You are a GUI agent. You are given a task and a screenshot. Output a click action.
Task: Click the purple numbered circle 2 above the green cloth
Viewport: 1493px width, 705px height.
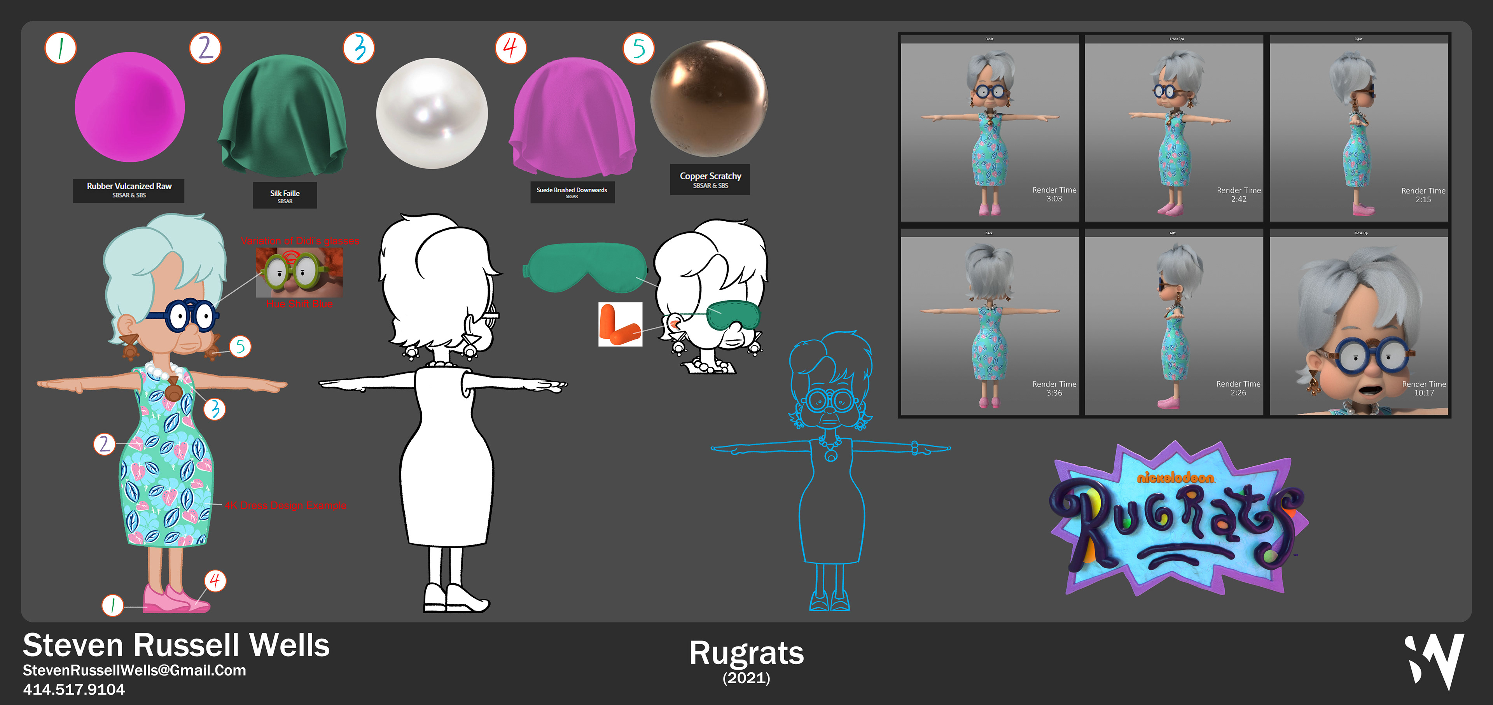pos(205,47)
